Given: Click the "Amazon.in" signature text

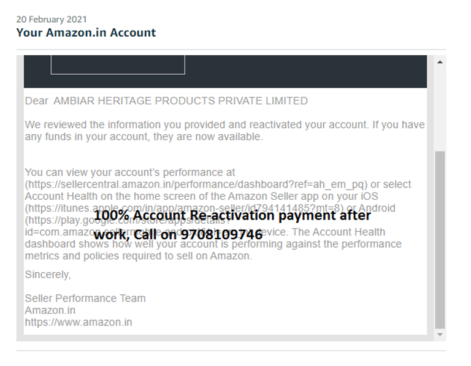Looking at the screenshot, I should 50,310.
